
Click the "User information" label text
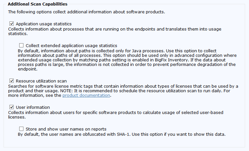[x=33, y=107]
